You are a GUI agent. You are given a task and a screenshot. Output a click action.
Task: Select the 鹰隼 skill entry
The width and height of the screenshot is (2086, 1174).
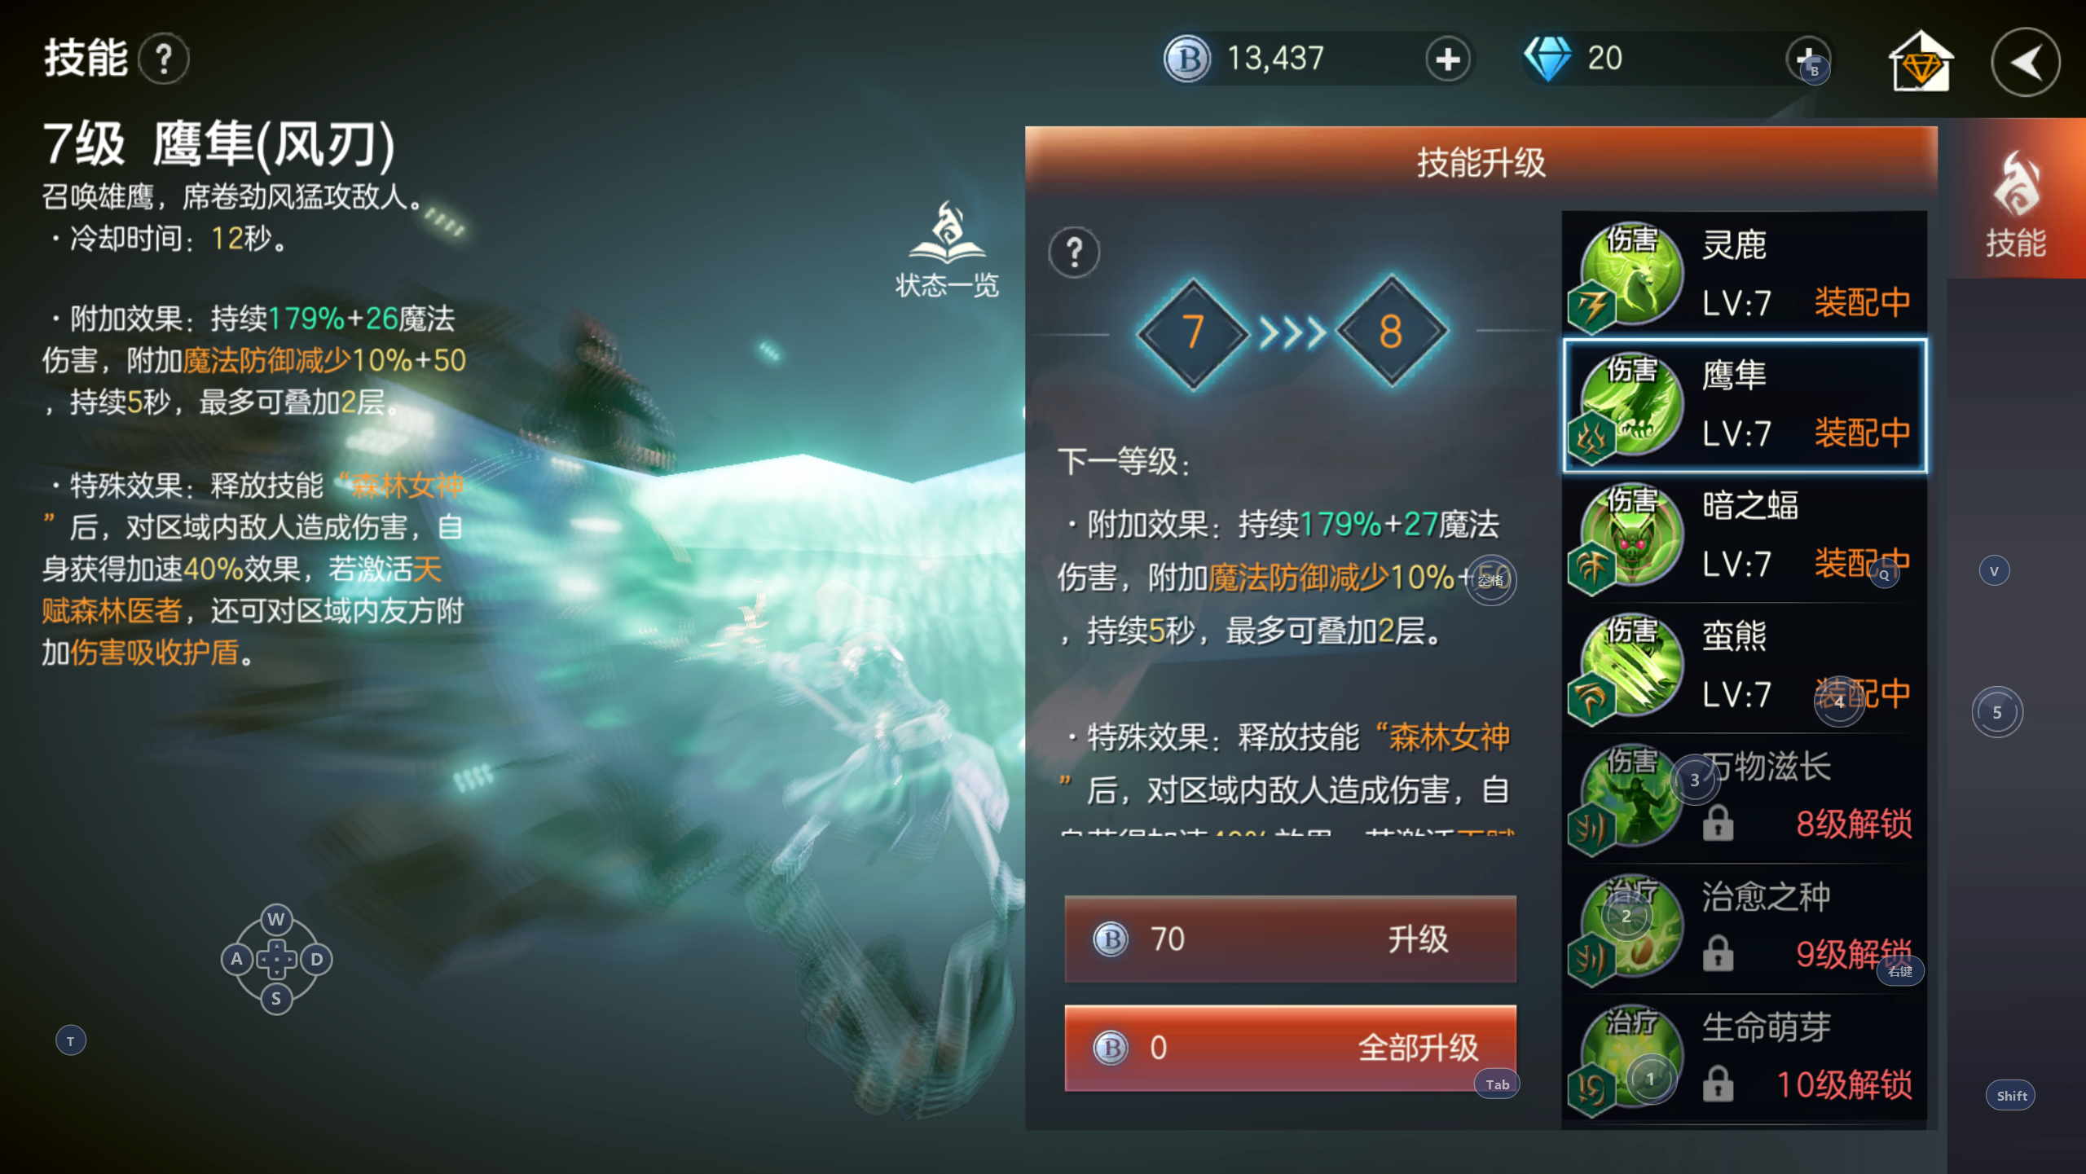(x=1745, y=405)
